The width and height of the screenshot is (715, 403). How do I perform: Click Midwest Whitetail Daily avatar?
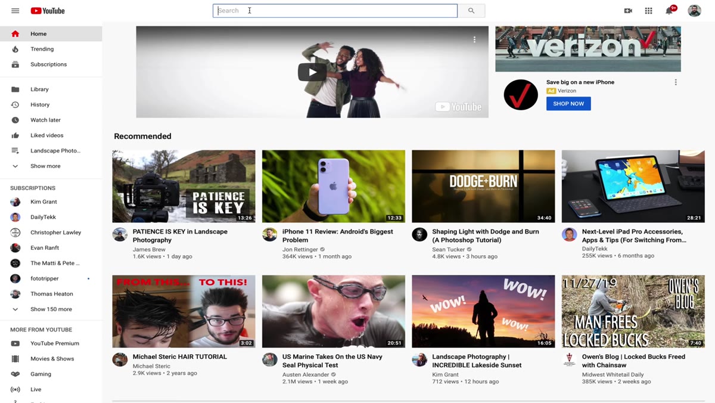pos(570,359)
